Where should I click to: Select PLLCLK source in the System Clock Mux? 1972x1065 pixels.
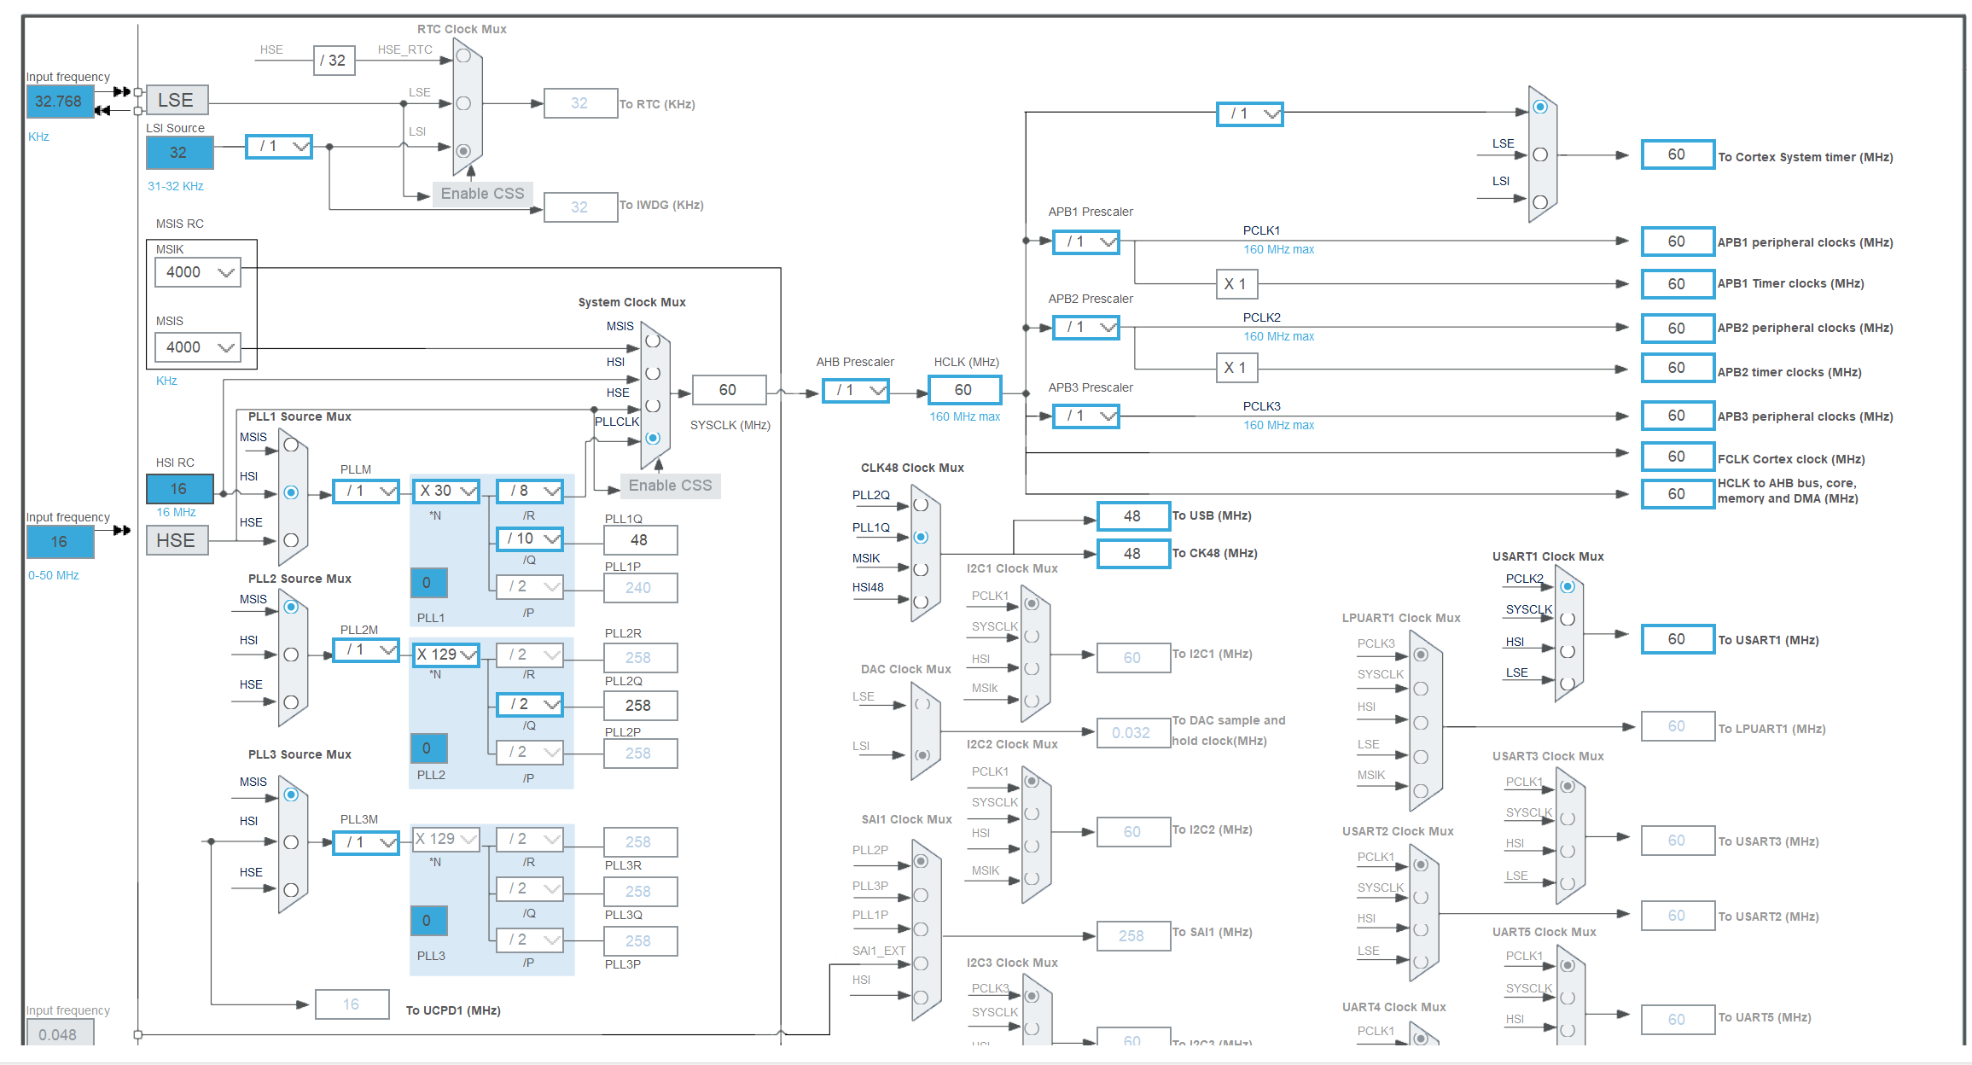coord(654,439)
